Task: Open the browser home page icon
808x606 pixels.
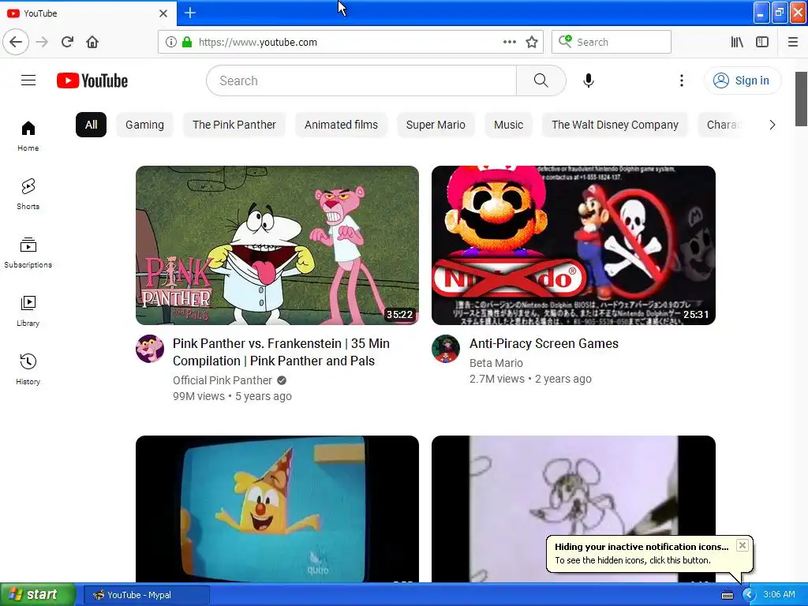Action: 93,43
